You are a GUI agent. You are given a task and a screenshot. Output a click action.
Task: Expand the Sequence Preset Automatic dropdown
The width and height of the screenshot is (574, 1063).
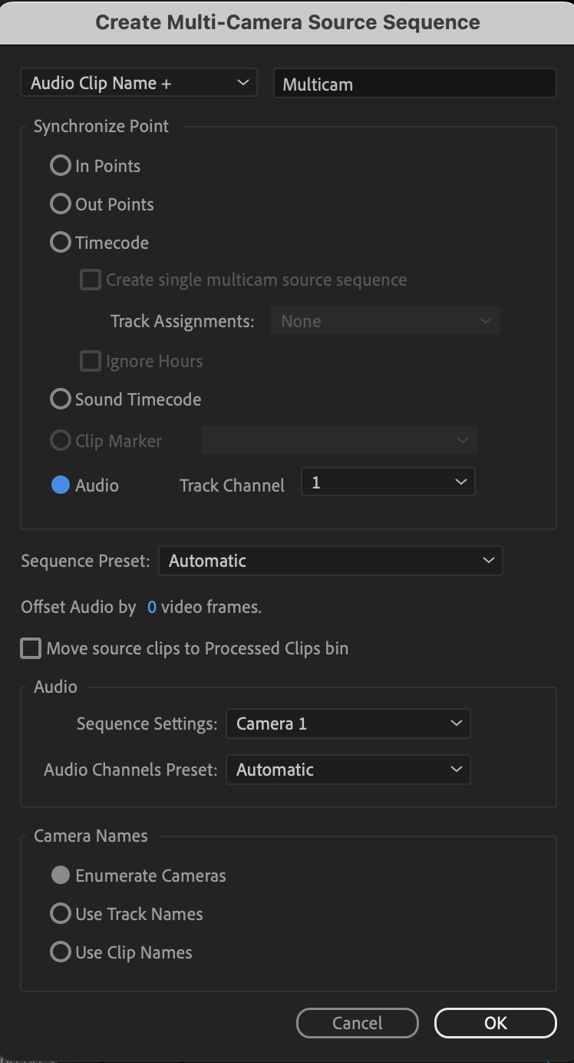click(331, 561)
